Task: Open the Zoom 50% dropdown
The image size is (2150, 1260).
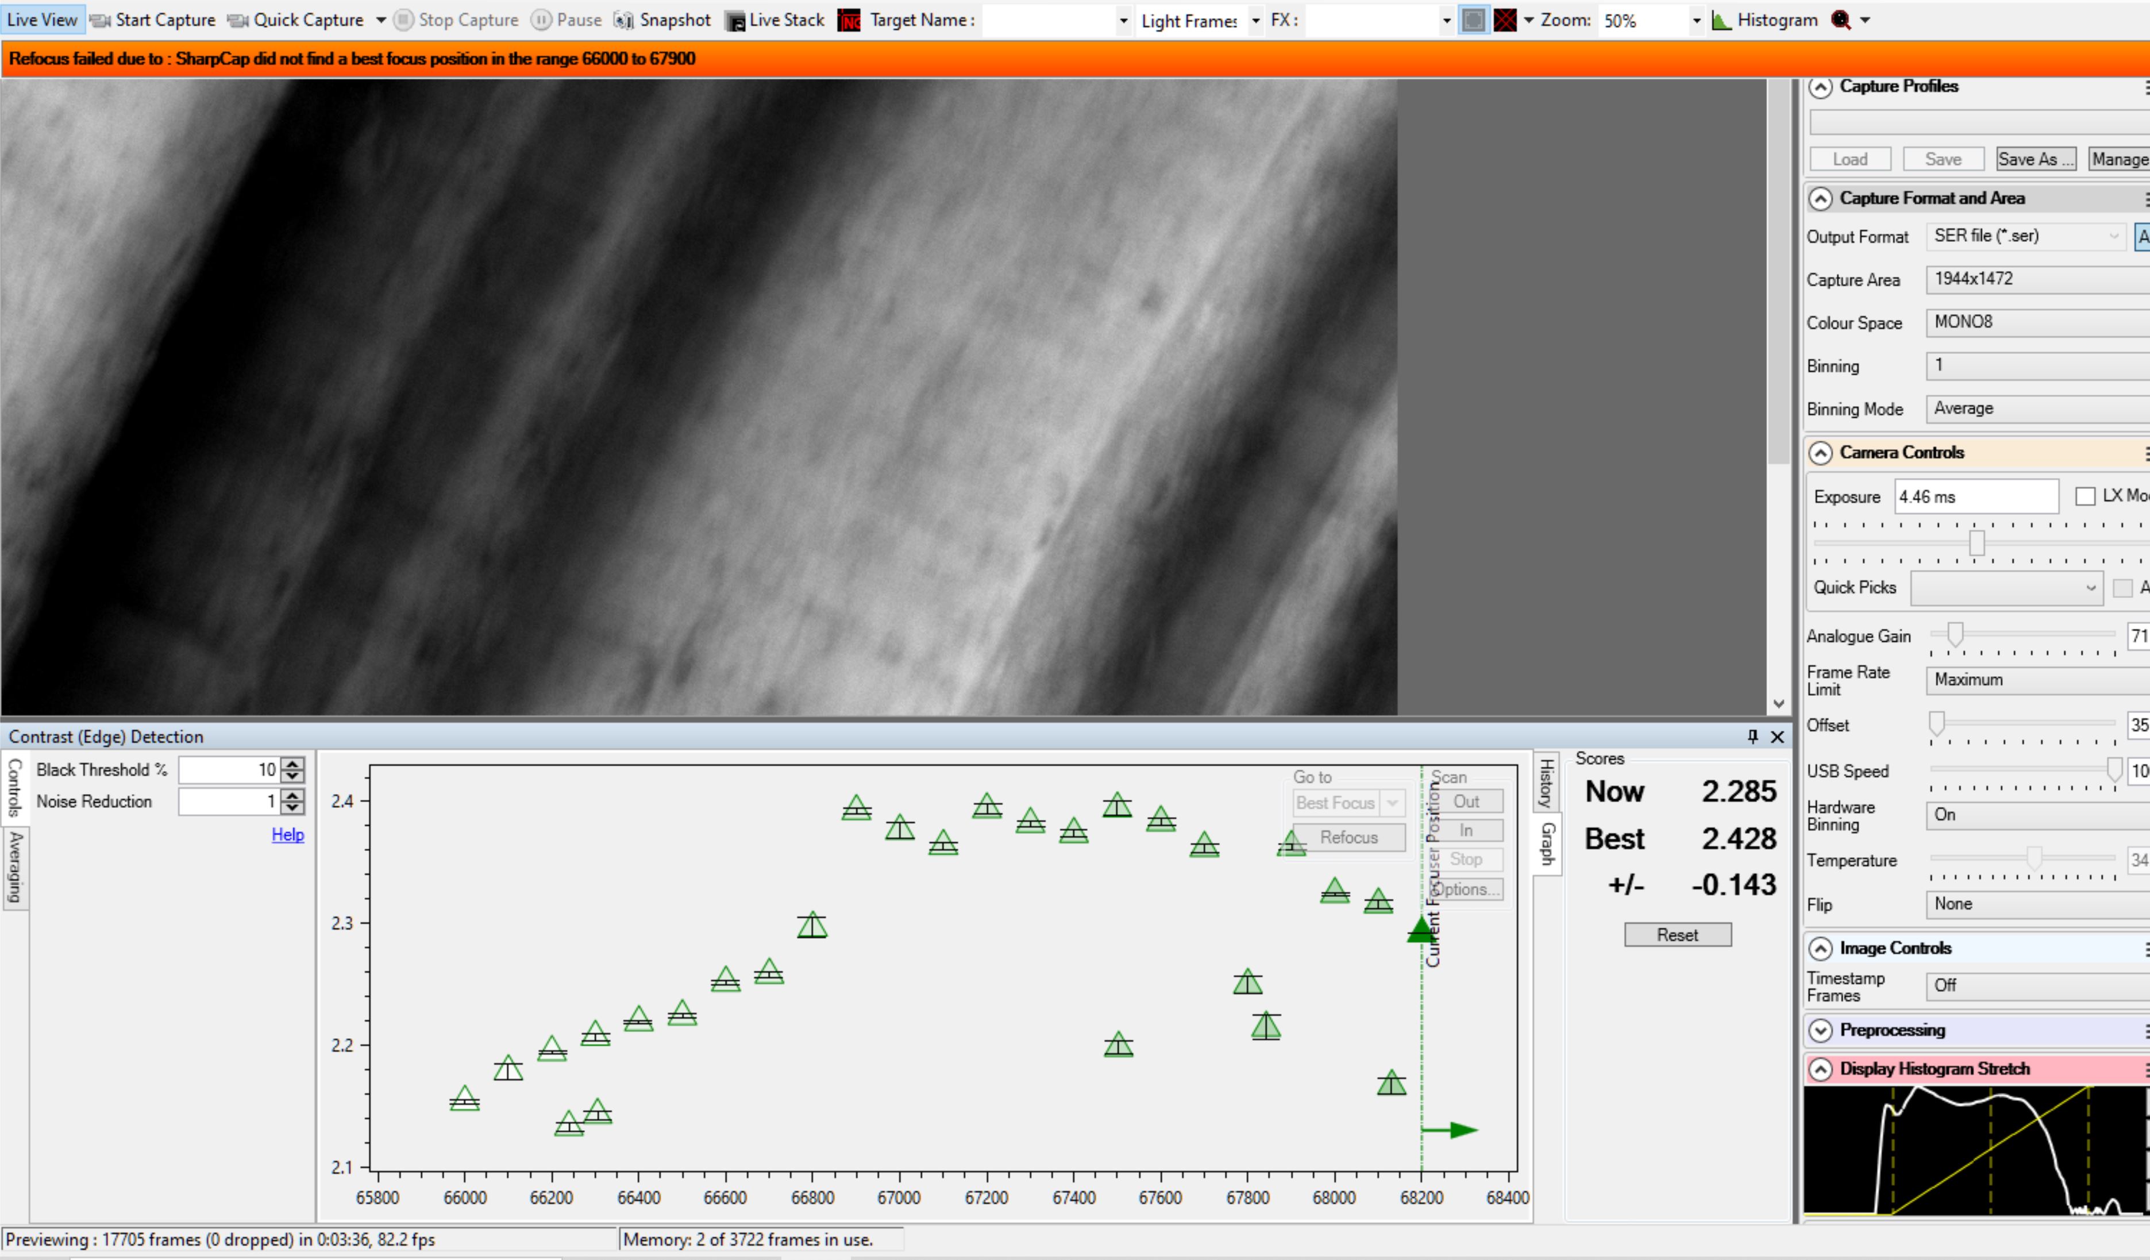Action: 1696,21
